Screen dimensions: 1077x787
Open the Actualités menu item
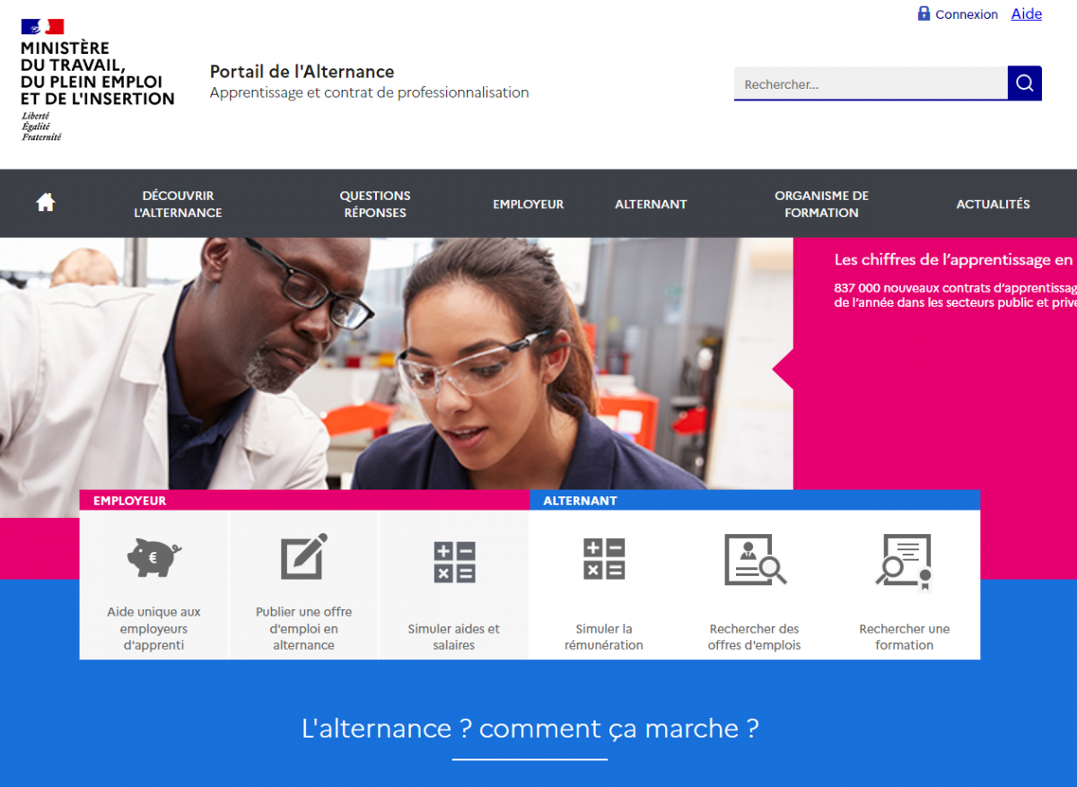pos(994,204)
